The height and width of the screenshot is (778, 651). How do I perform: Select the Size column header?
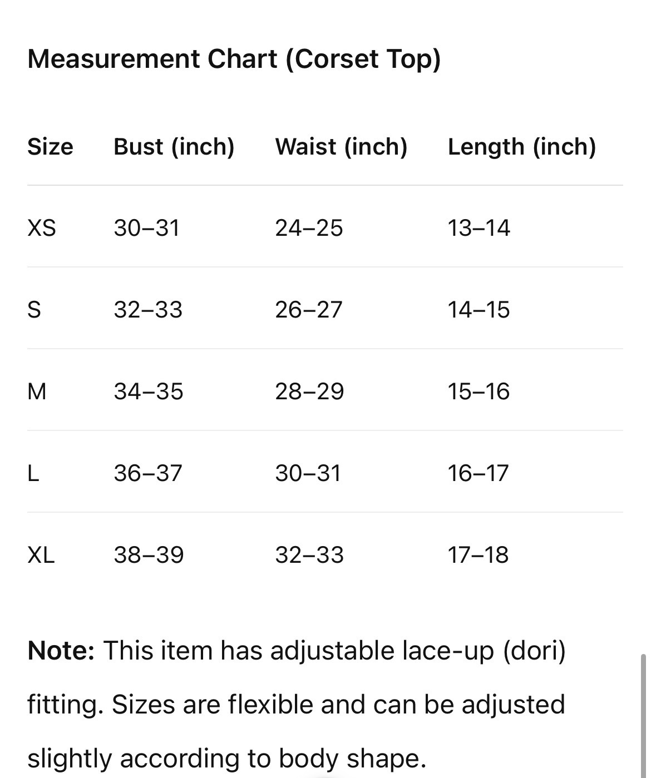50,147
